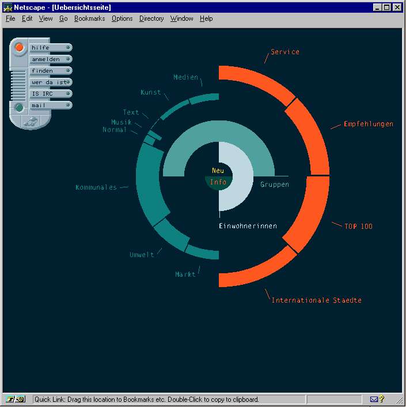Open the 'wer da ist' panel button
The height and width of the screenshot is (407, 406).
click(x=51, y=82)
